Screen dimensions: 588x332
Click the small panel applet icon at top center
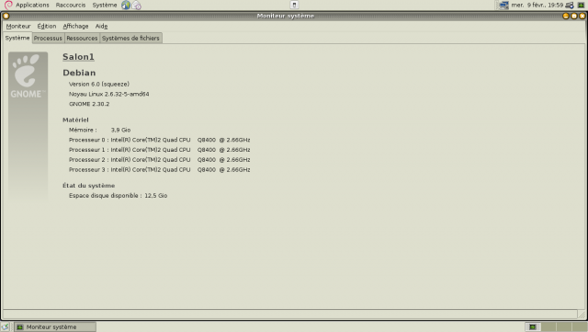point(294,5)
